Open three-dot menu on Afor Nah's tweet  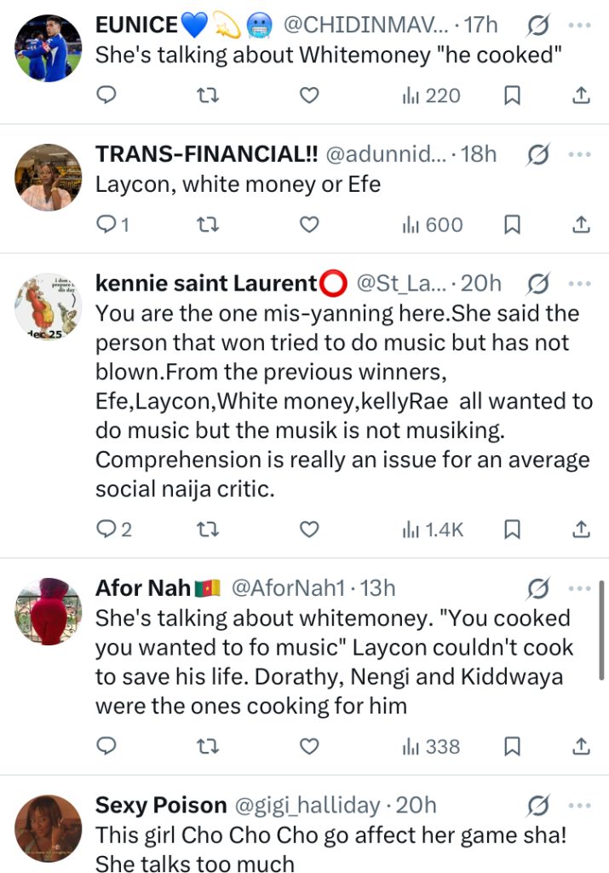tap(579, 588)
